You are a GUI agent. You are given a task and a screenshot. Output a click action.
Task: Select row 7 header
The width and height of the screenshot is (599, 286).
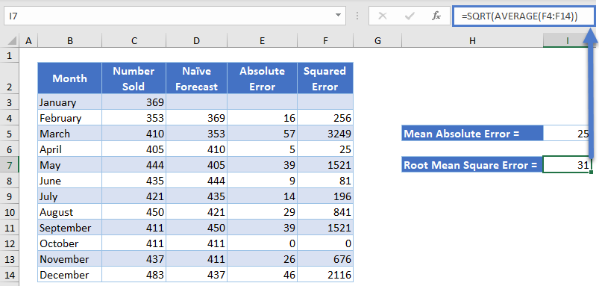(10, 165)
